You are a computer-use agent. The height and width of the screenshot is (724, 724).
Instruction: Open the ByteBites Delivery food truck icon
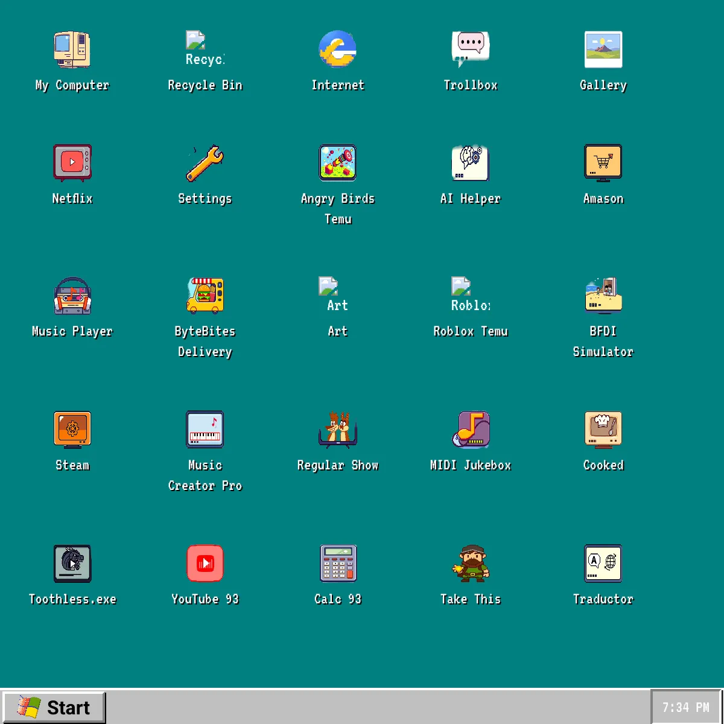(x=205, y=296)
